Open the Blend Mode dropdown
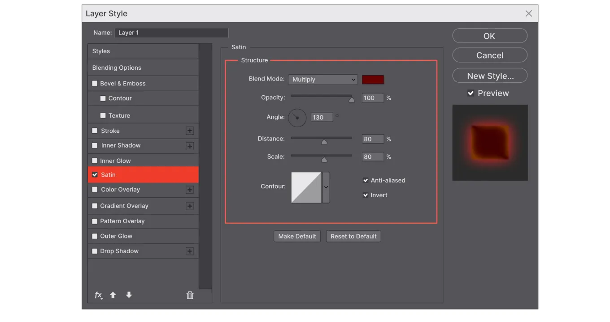The height and width of the screenshot is (322, 610). pyautogui.click(x=322, y=80)
